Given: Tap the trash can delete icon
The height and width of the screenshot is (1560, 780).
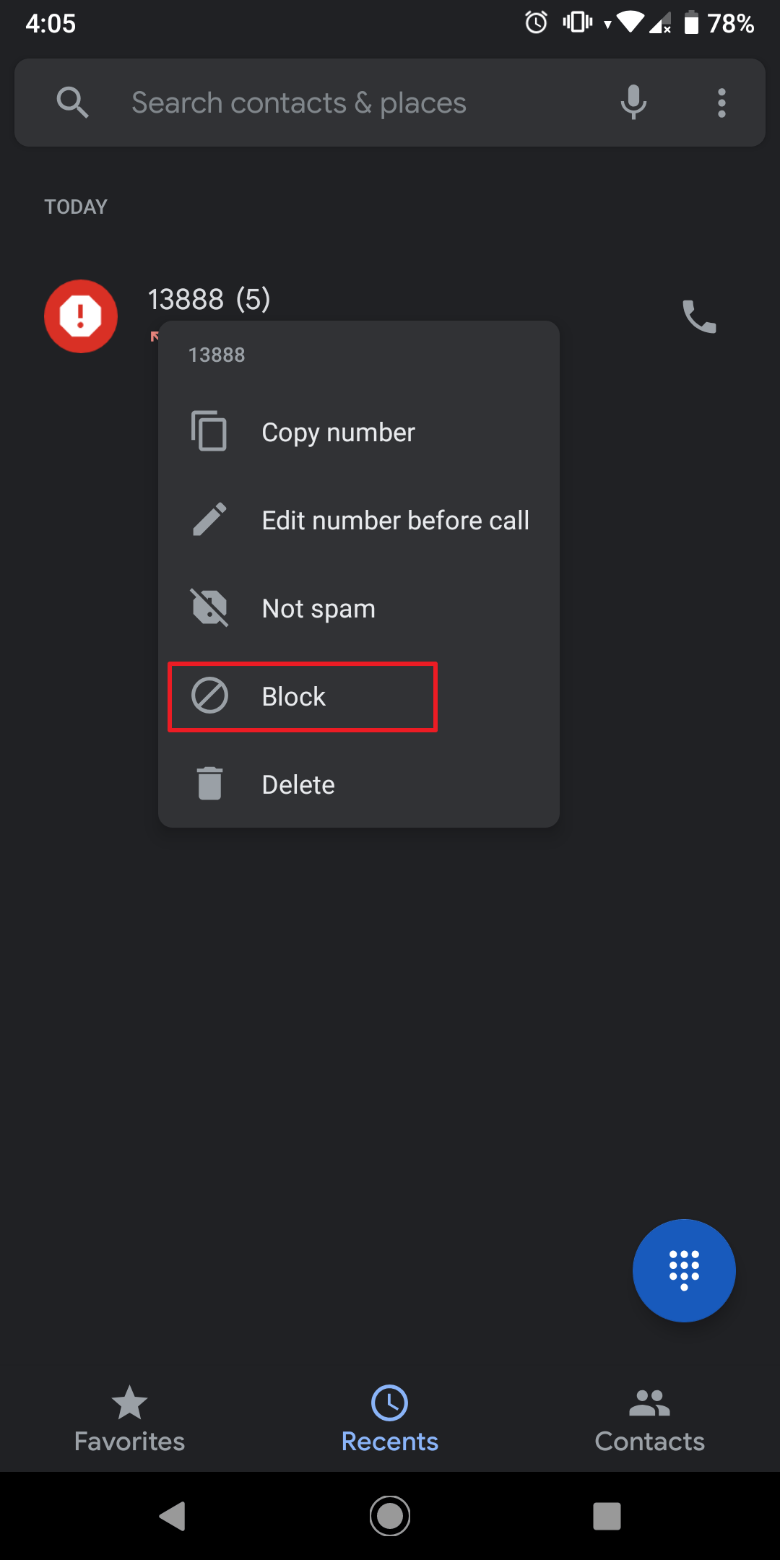Looking at the screenshot, I should [209, 784].
